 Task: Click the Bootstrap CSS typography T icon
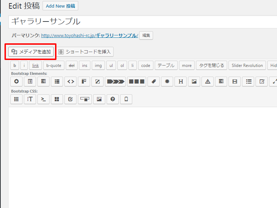click(30, 99)
